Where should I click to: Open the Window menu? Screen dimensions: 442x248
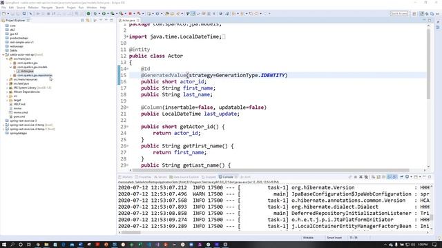point(92,8)
